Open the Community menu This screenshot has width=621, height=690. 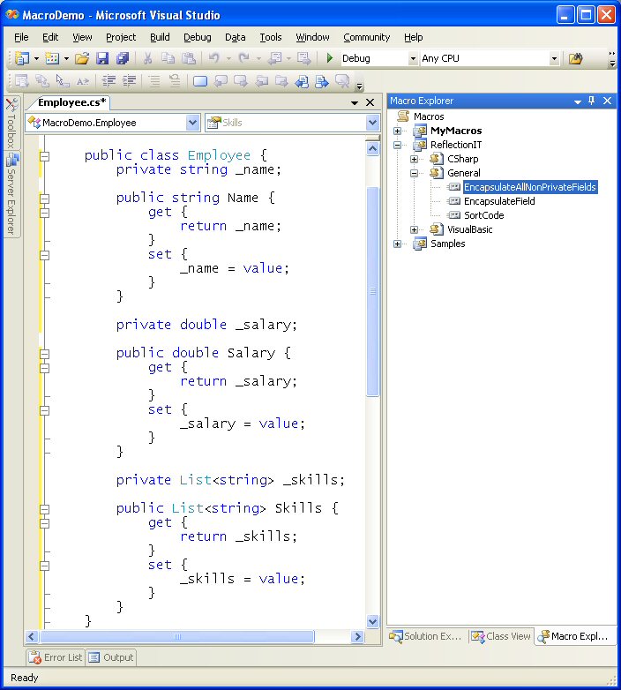pos(366,37)
